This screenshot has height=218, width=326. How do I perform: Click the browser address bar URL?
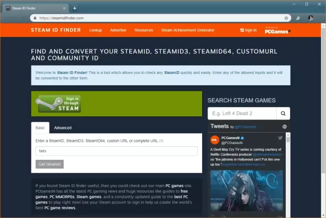click(61, 18)
